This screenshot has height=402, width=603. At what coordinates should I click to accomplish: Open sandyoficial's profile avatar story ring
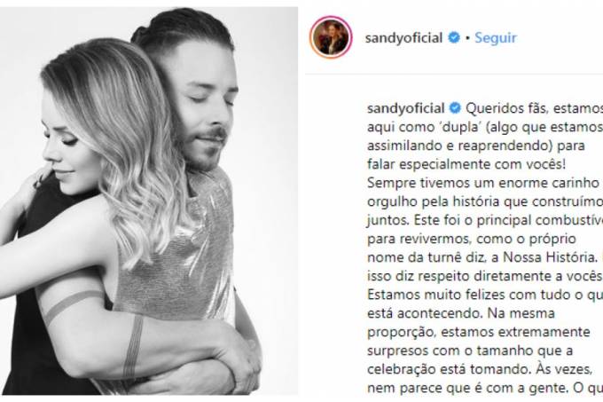(331, 37)
